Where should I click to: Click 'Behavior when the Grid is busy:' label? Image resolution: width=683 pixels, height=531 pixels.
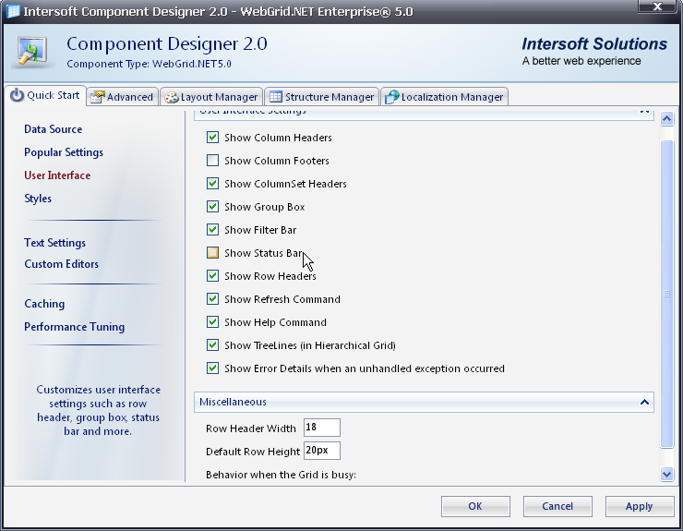click(281, 475)
